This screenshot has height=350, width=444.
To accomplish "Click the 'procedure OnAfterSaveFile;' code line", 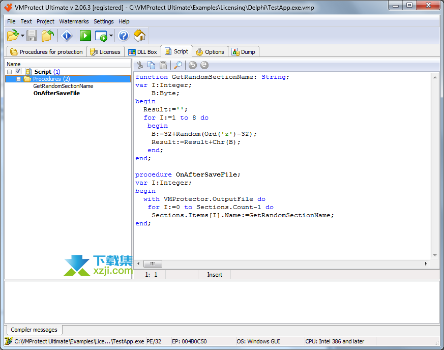I will 188,174.
